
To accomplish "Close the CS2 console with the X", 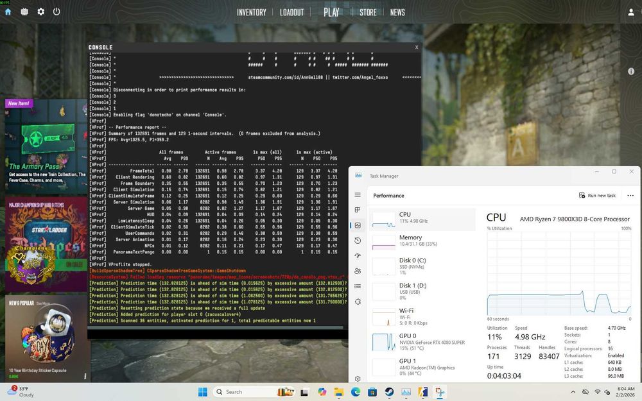I will 417,47.
